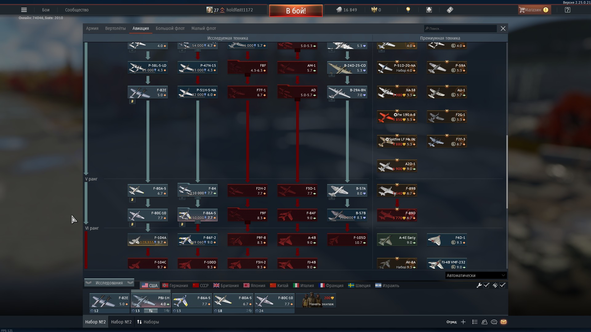Open the ticket tag icon in top bar
Viewport: 591px width, 332px height.
[x=450, y=10]
